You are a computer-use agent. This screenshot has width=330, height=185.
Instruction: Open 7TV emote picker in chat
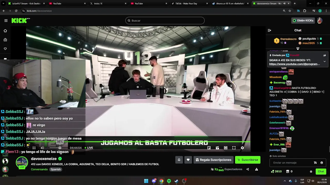315,163
